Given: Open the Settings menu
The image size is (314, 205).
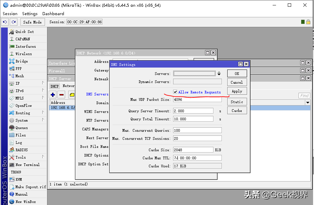Looking at the screenshot, I should pos(30,14).
